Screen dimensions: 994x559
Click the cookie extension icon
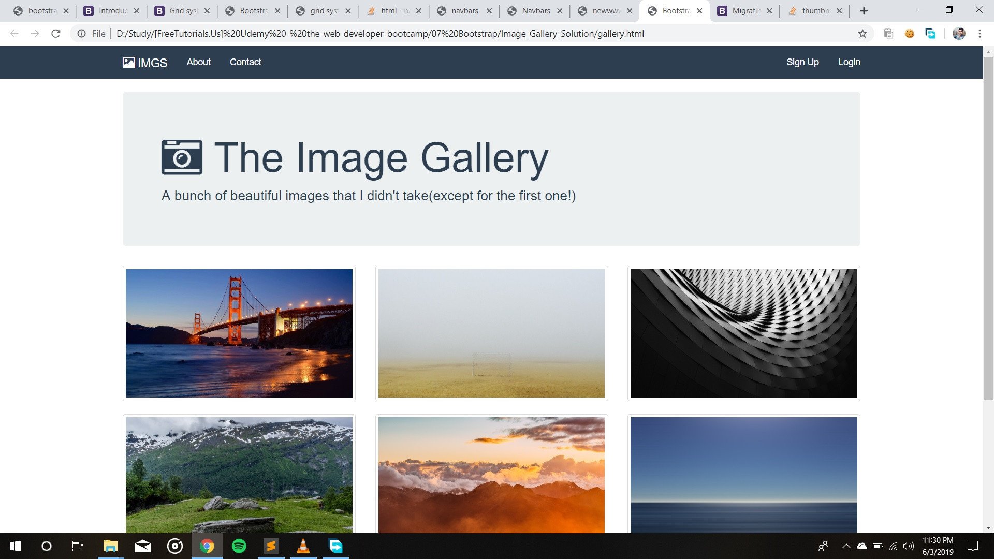pos(909,34)
